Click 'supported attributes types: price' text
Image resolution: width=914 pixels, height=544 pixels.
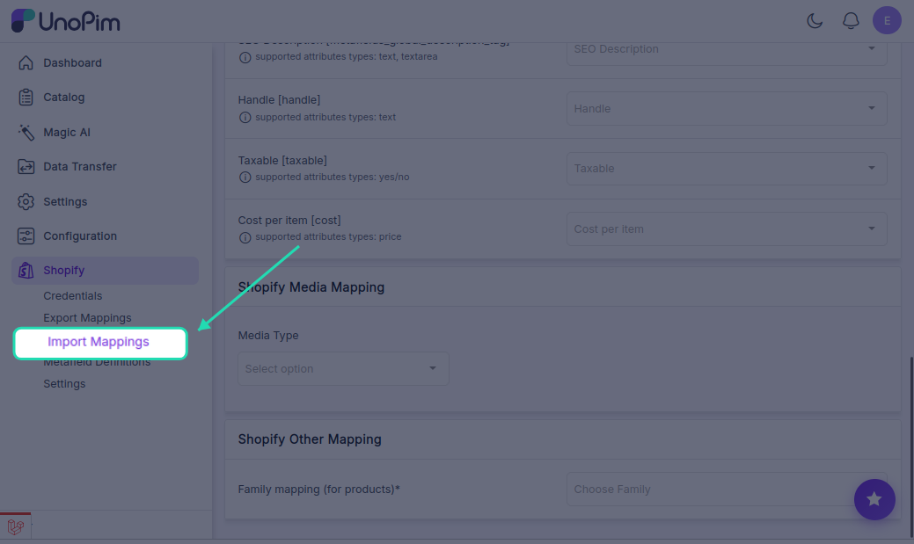[328, 237]
